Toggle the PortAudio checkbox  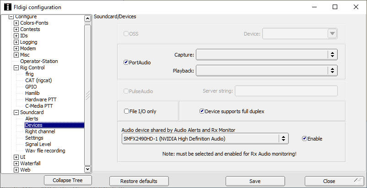tap(126, 63)
